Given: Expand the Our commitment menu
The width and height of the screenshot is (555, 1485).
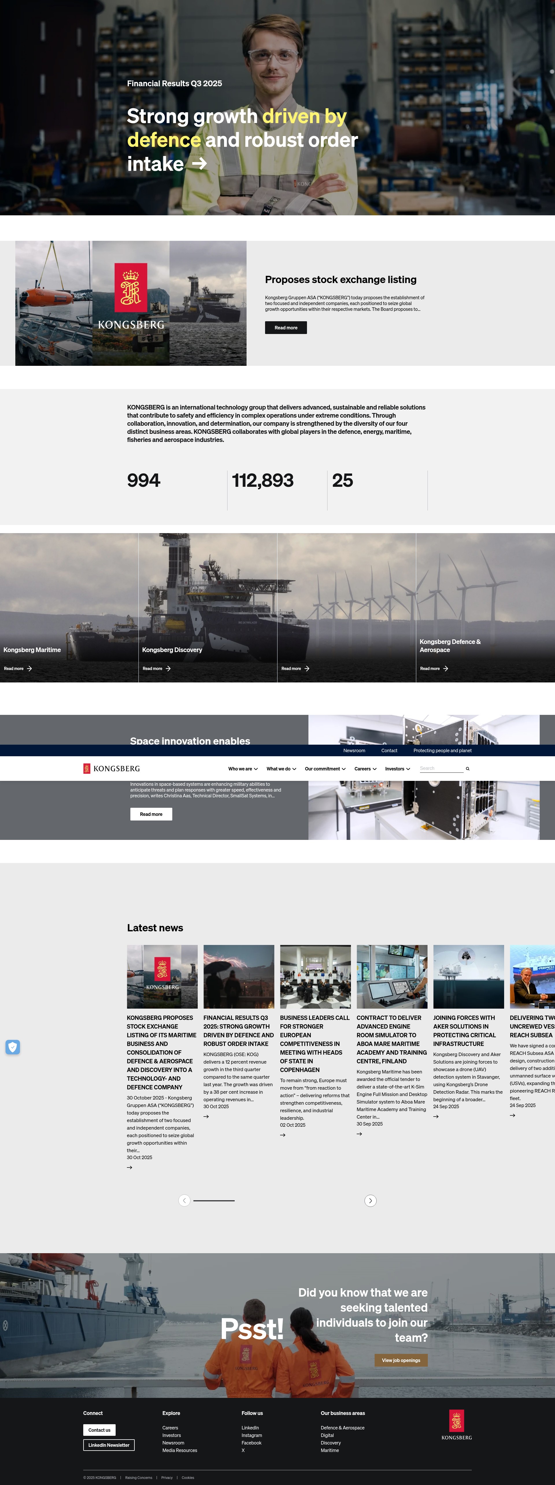Looking at the screenshot, I should pos(325,768).
